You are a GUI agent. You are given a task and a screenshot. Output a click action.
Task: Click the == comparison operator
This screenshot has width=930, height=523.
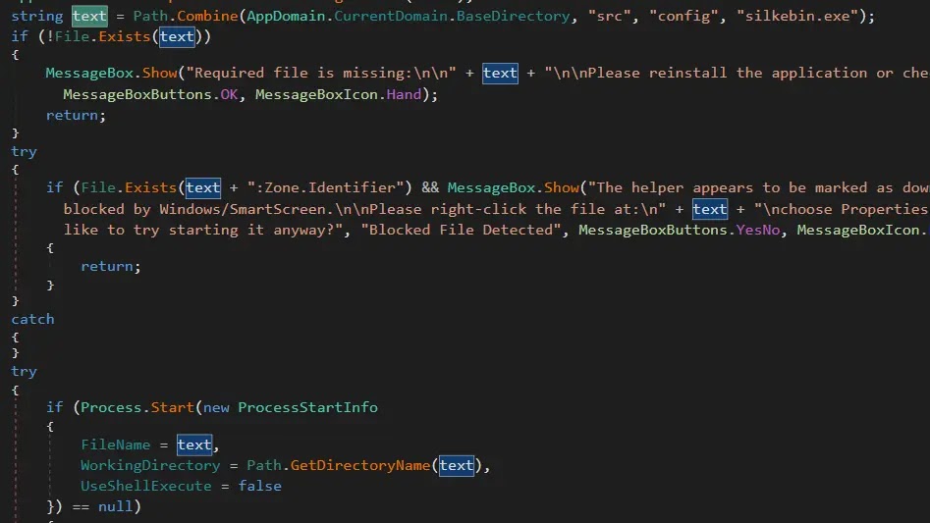pyautogui.click(x=81, y=507)
